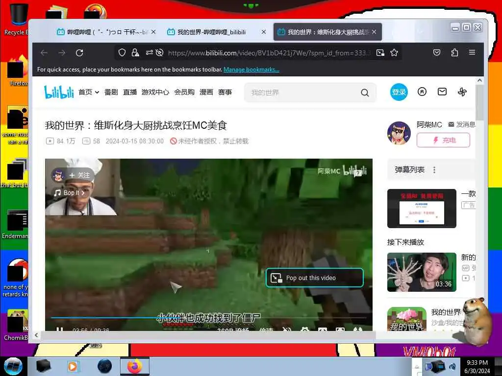The width and height of the screenshot is (502, 376).
Task: Open the bilibili dynamics fan icon
Action: [x=462, y=92]
